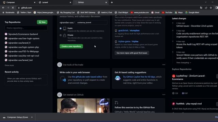Click Try GitHub Copilot free for 60 days
The image size is (218, 122).
point(139,77)
